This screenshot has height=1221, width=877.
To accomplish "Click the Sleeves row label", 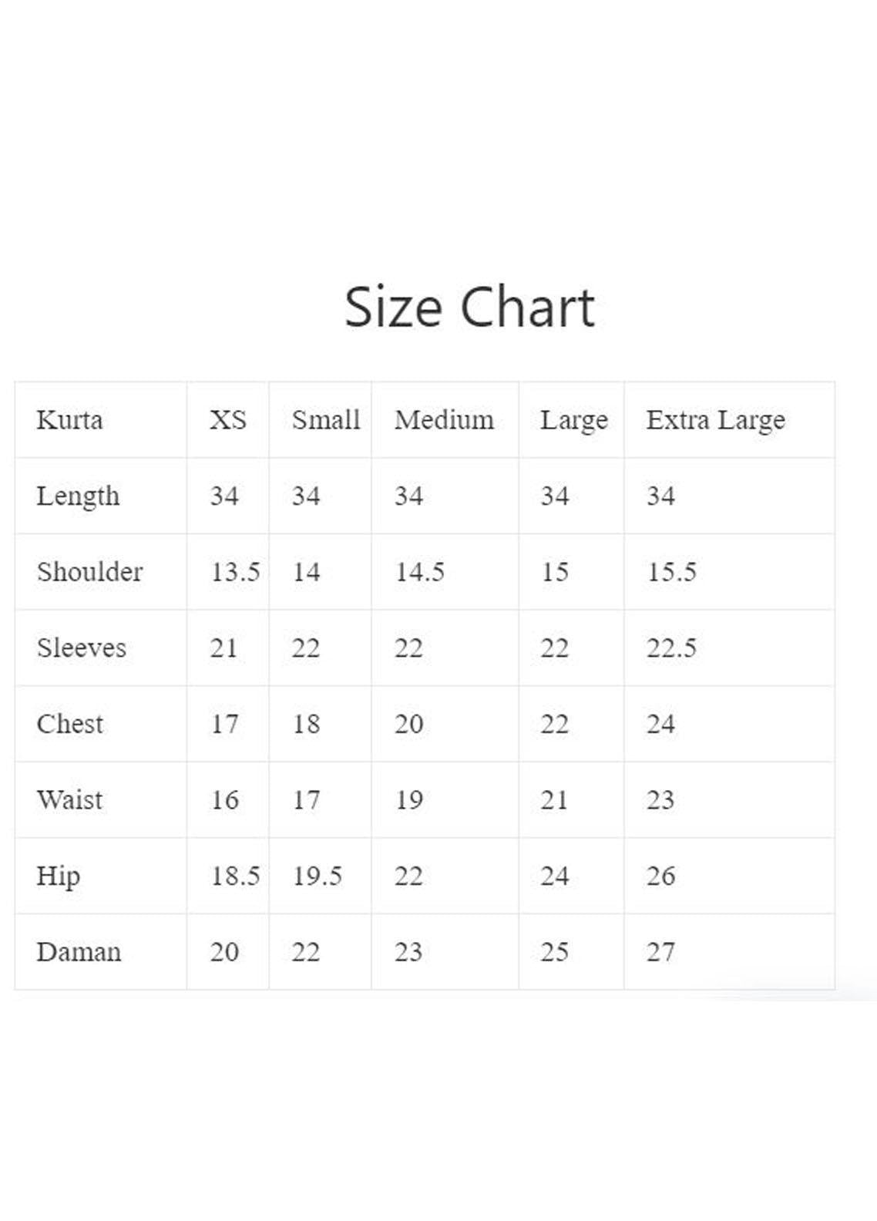I will coord(81,647).
